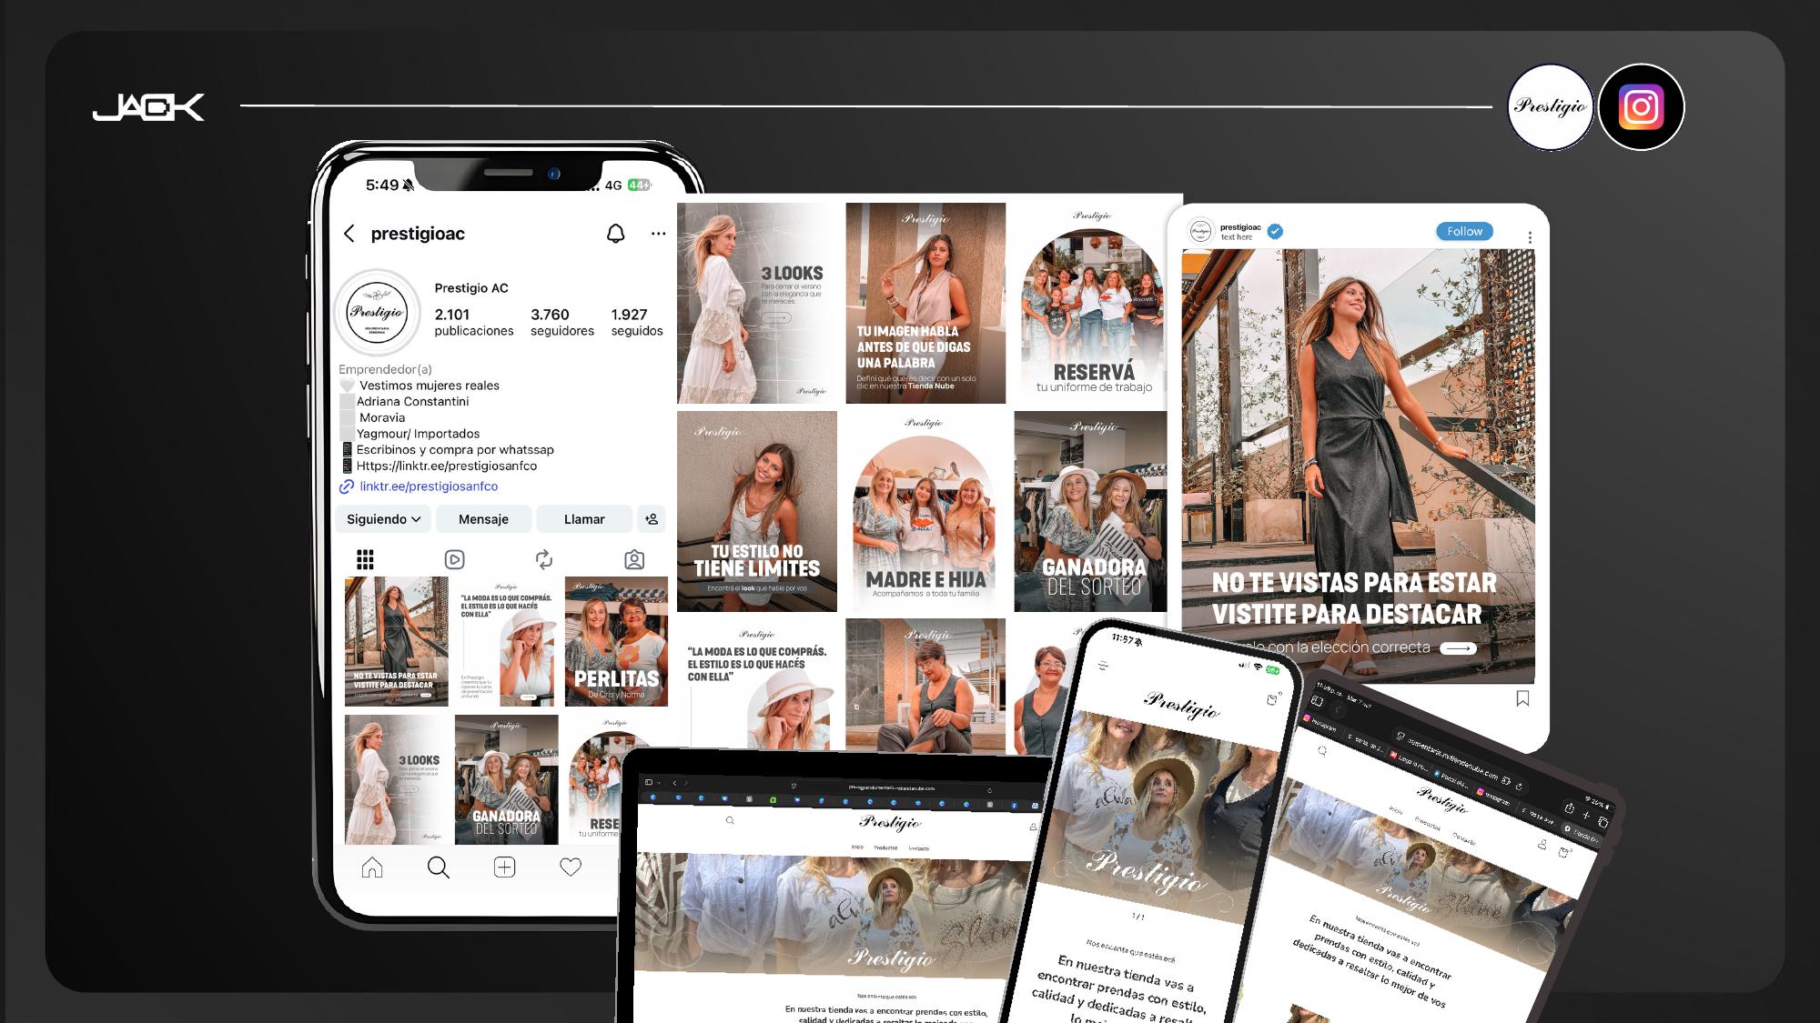
Task: Tap the cart icon on phone website
Action: point(1271,699)
